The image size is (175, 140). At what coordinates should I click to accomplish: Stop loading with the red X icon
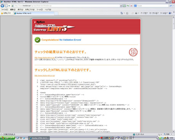[x=131, y=6]
